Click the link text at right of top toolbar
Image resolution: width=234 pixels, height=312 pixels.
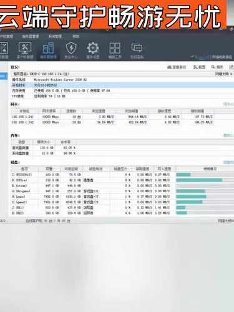(x=222, y=57)
